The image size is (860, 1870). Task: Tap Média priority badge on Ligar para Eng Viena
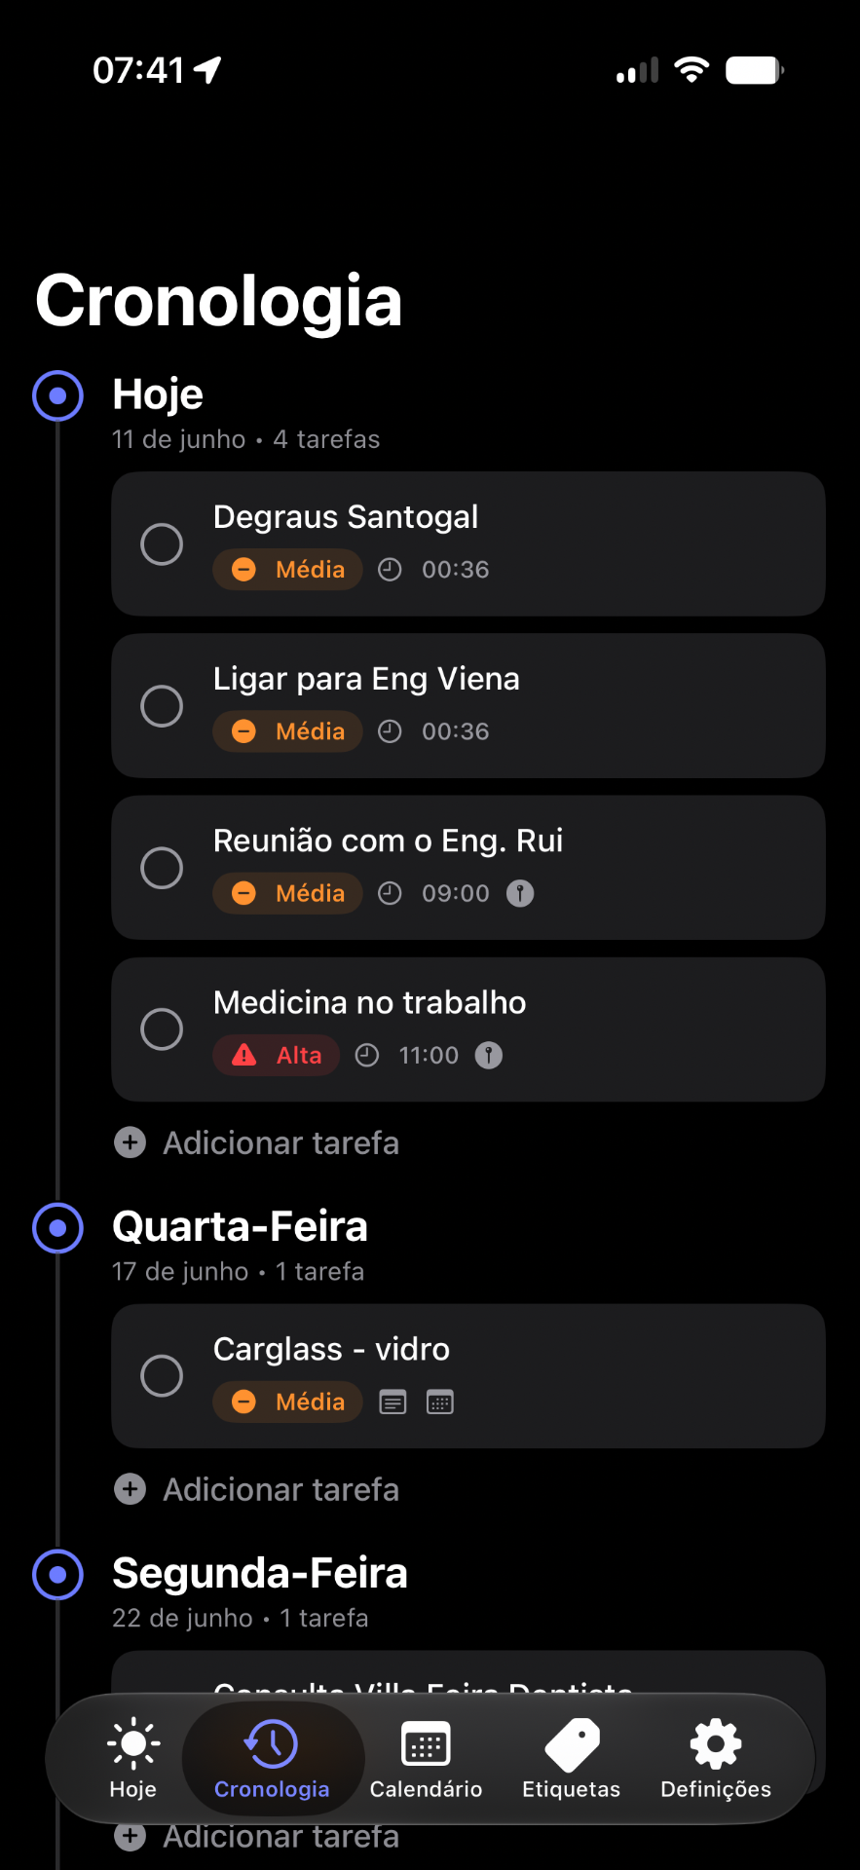287,731
